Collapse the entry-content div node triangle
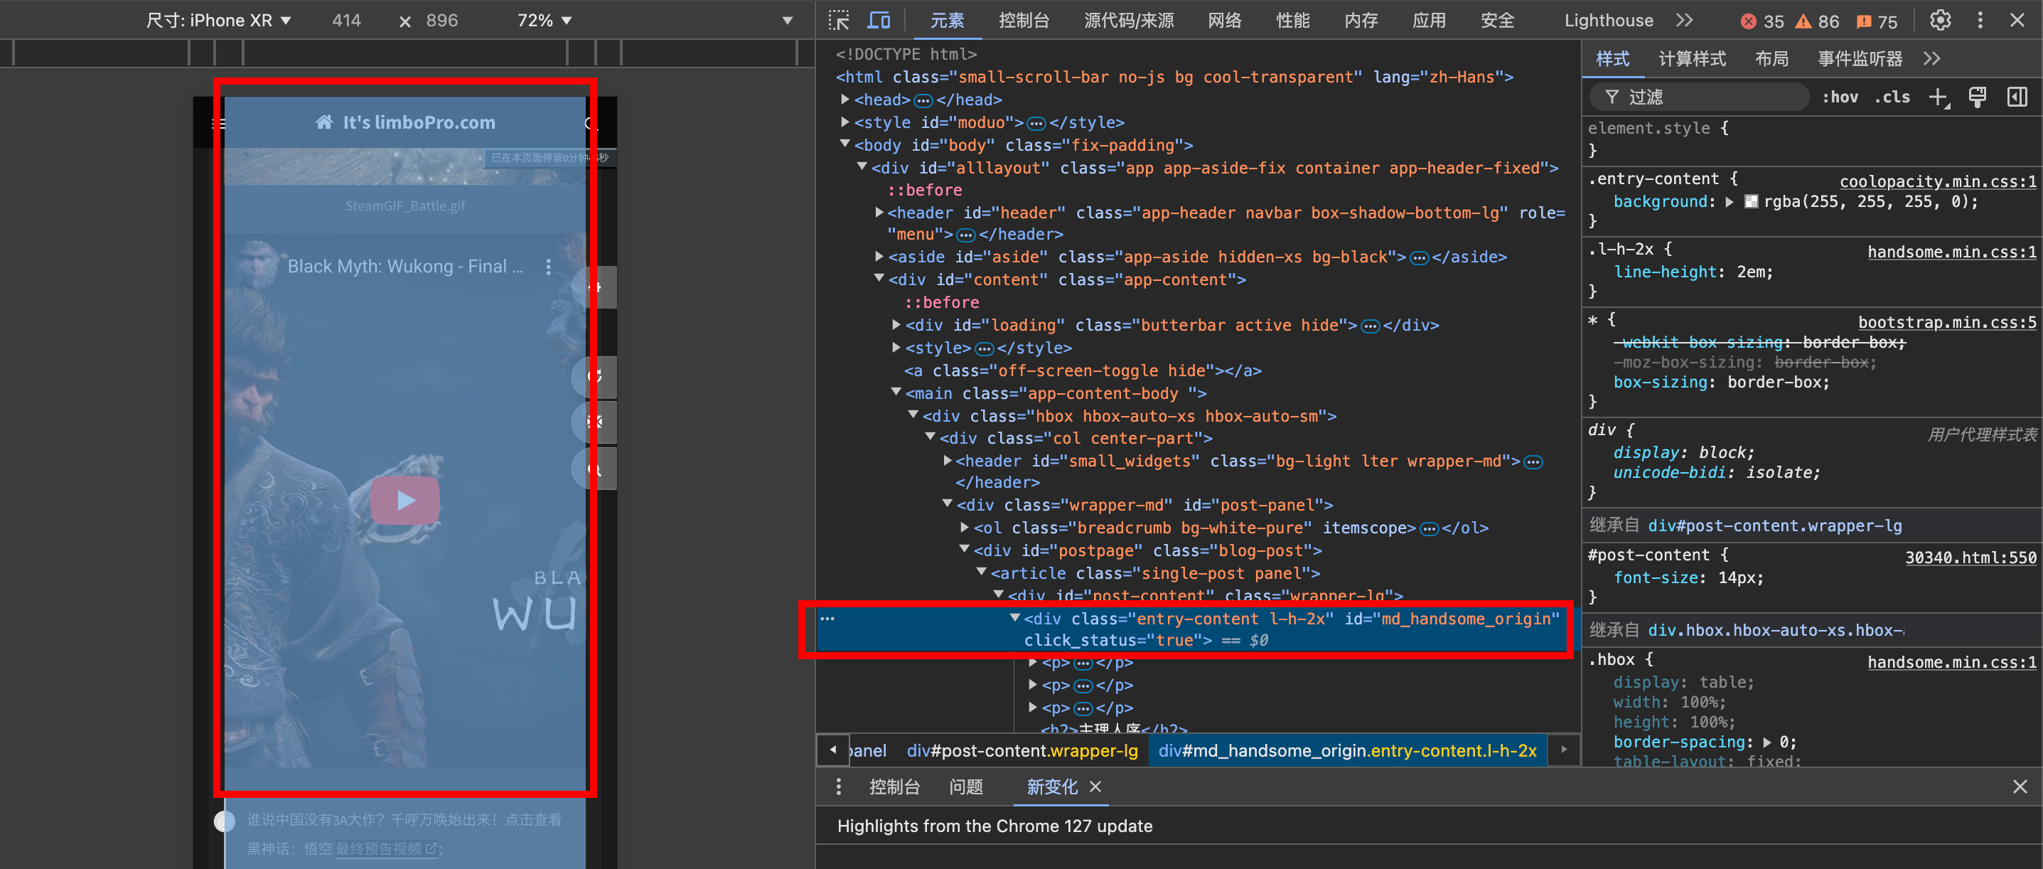 point(1014,617)
